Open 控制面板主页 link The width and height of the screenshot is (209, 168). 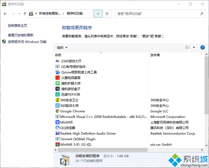[18, 25]
